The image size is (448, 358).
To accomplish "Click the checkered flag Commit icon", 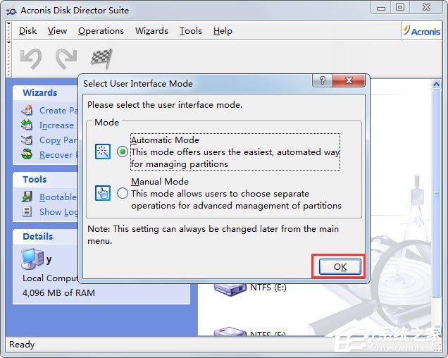I will tap(101, 58).
